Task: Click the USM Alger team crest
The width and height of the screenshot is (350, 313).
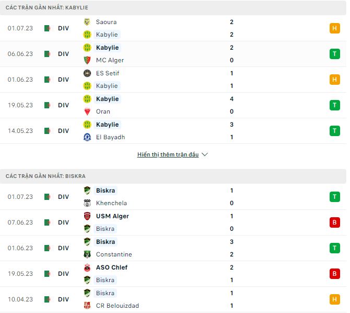Action: pyautogui.click(x=87, y=216)
